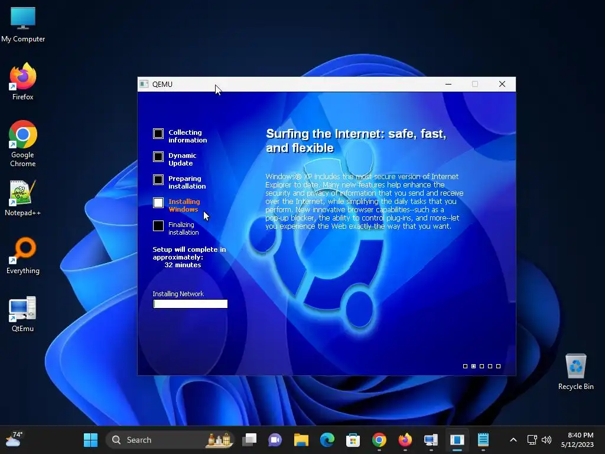
Task: Open Task View from the taskbar
Action: pyautogui.click(x=249, y=440)
